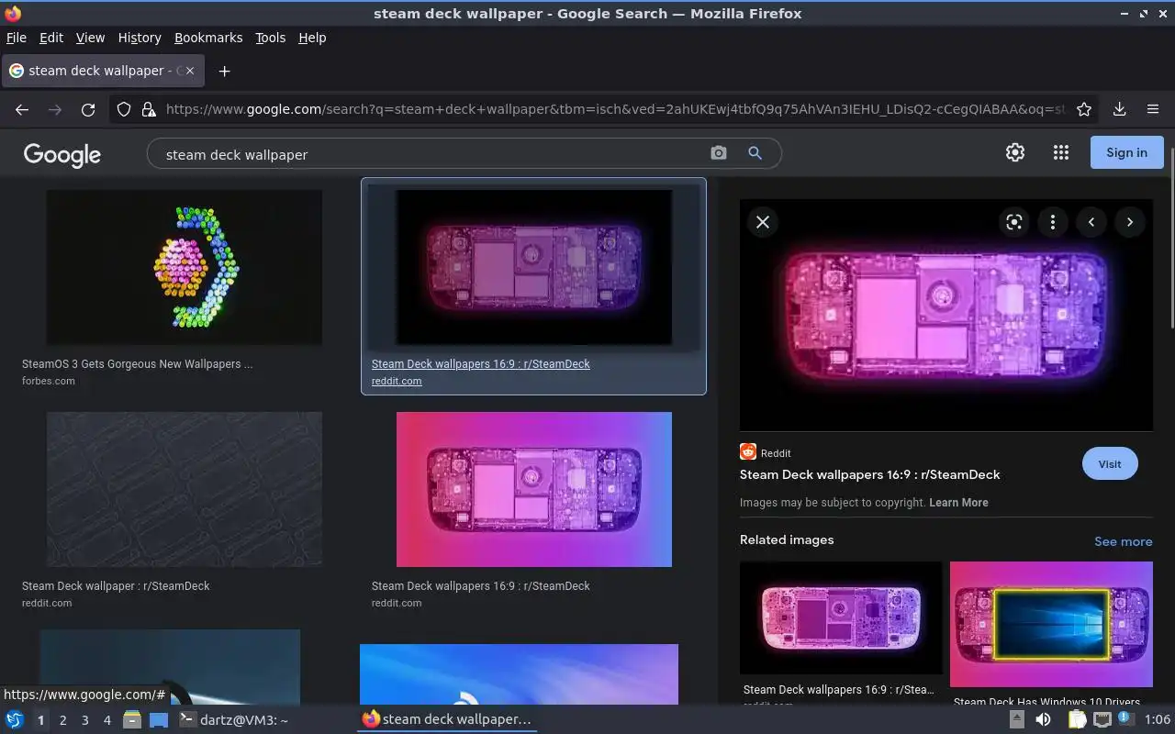Go back to the previous page
Screen dimensions: 1175x734
[x=22, y=109]
